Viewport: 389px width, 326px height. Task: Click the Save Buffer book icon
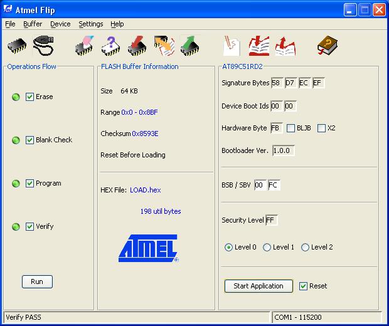click(285, 46)
